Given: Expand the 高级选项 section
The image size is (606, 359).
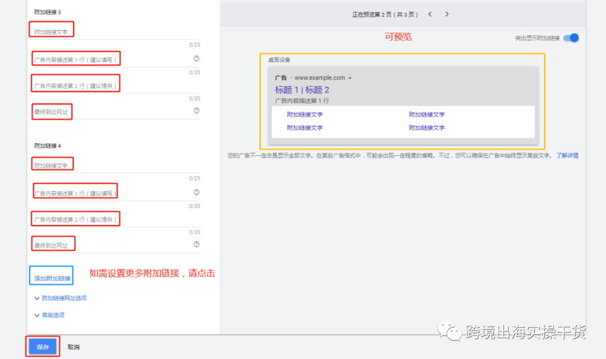Looking at the screenshot, I should 54,315.
